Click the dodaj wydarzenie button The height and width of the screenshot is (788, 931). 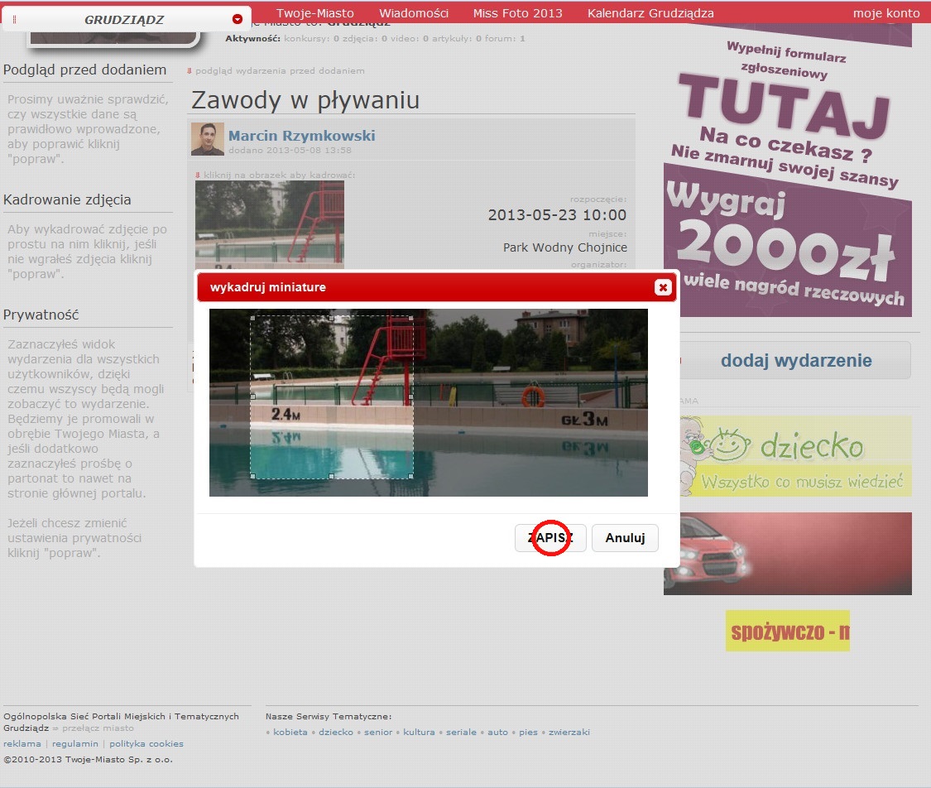pos(795,360)
